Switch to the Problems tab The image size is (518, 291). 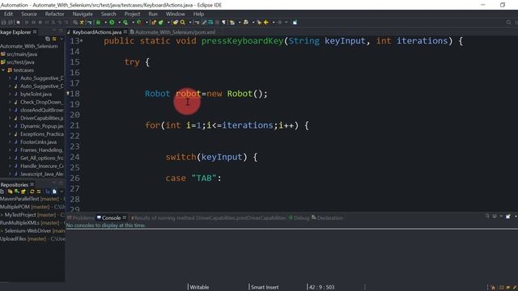click(x=81, y=217)
